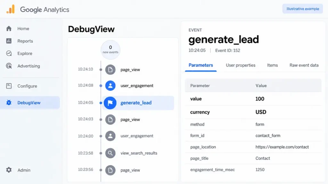Click the generate_lead flag icon

[x=110, y=103]
